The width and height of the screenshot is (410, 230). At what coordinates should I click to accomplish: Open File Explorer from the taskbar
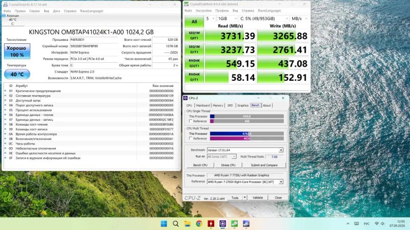pyautogui.click(x=187, y=223)
